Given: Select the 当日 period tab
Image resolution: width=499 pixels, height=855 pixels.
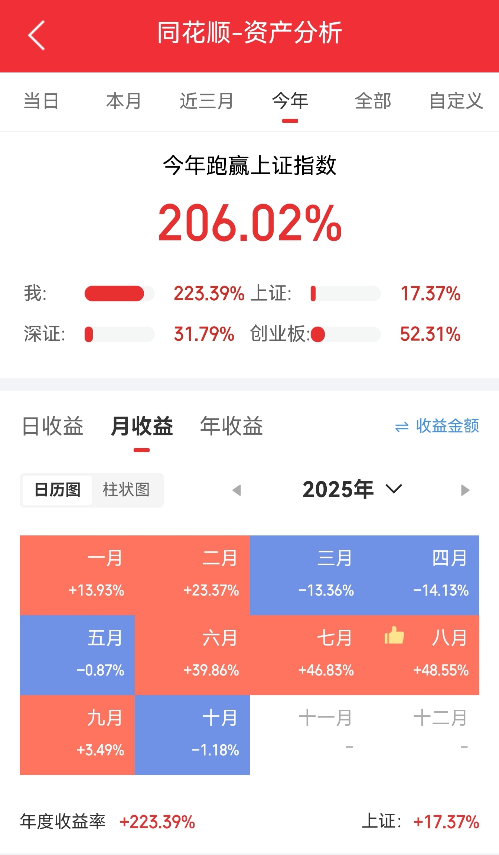Looking at the screenshot, I should 41,101.
